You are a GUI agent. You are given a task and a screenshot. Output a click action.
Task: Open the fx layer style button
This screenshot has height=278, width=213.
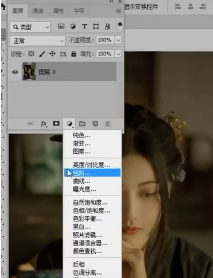point(44,124)
